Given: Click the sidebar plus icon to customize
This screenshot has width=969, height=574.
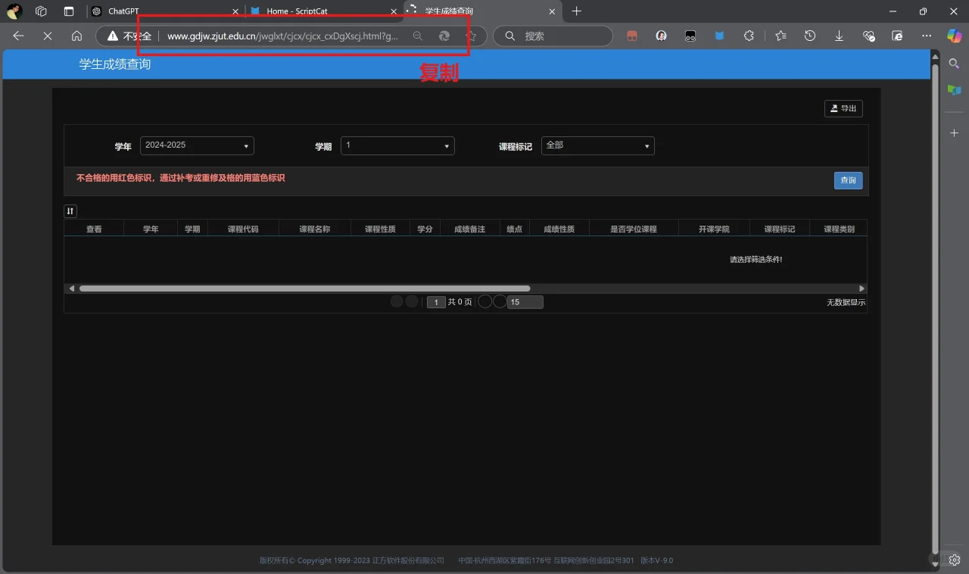Looking at the screenshot, I should (x=955, y=133).
